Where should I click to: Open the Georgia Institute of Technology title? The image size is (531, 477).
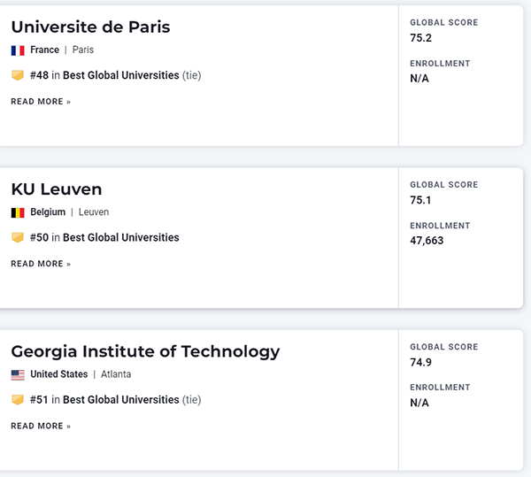(145, 351)
